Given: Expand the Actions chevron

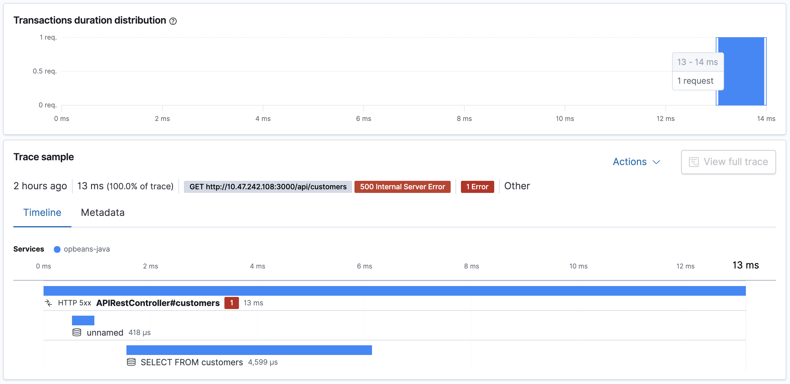Looking at the screenshot, I should pyautogui.click(x=656, y=162).
